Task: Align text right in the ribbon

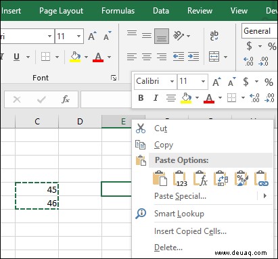Action: (x=162, y=57)
